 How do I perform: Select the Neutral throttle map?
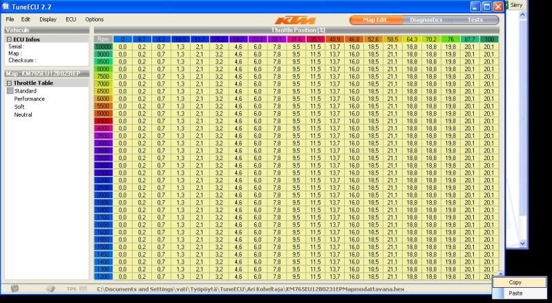pyautogui.click(x=23, y=115)
